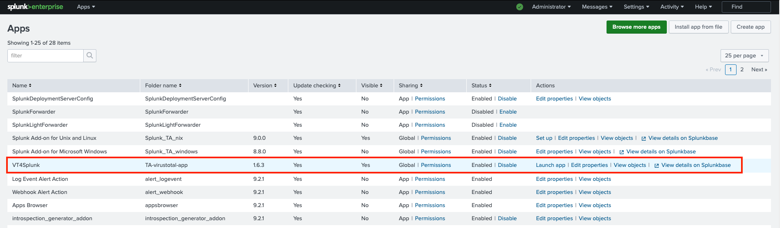Open Permissions for SplunkDeploymentServerConfig
This screenshot has height=228, width=780.
tap(430, 99)
